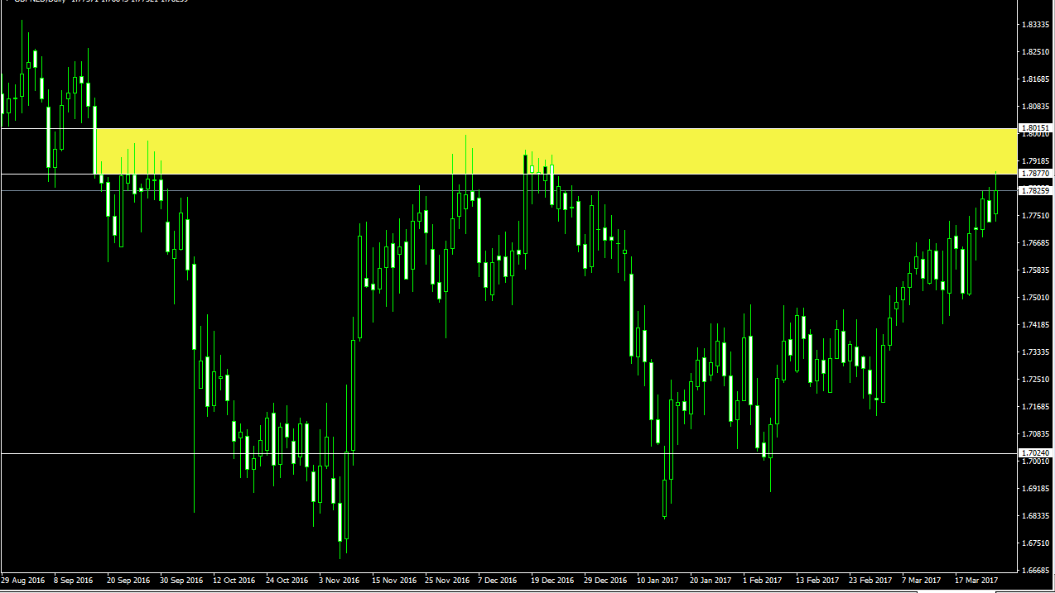Click the 1.76685 price axis label
This screenshot has height=593, width=1055.
tap(1036, 243)
